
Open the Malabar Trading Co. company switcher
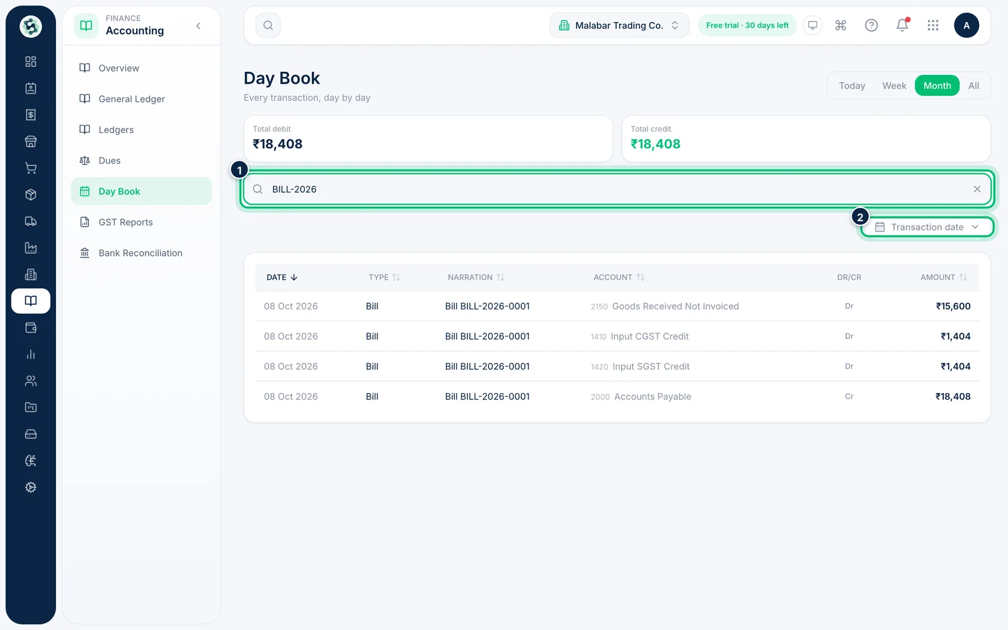point(619,25)
